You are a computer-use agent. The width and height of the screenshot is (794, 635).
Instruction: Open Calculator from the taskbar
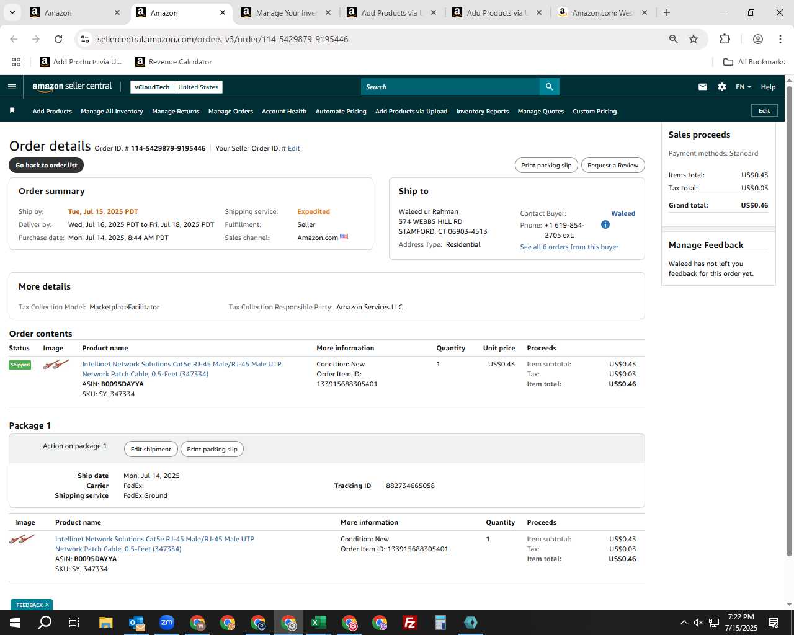(440, 623)
